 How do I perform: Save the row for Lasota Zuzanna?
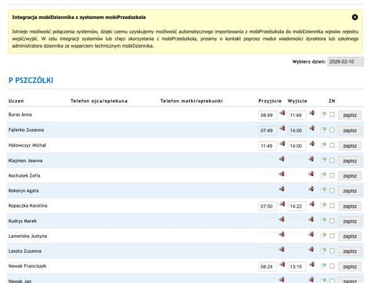click(x=350, y=251)
